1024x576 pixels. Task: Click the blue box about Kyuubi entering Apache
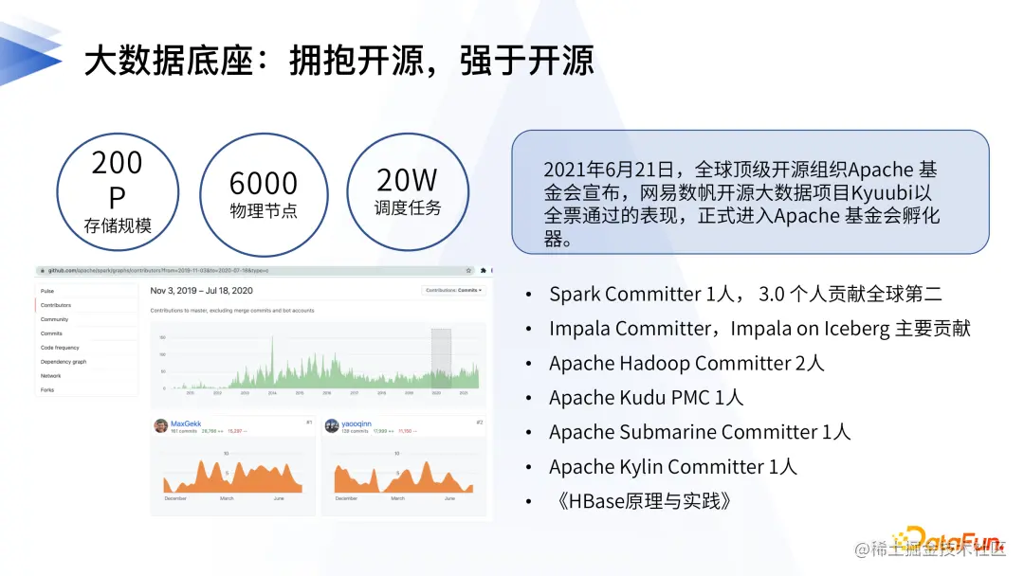coord(750,191)
